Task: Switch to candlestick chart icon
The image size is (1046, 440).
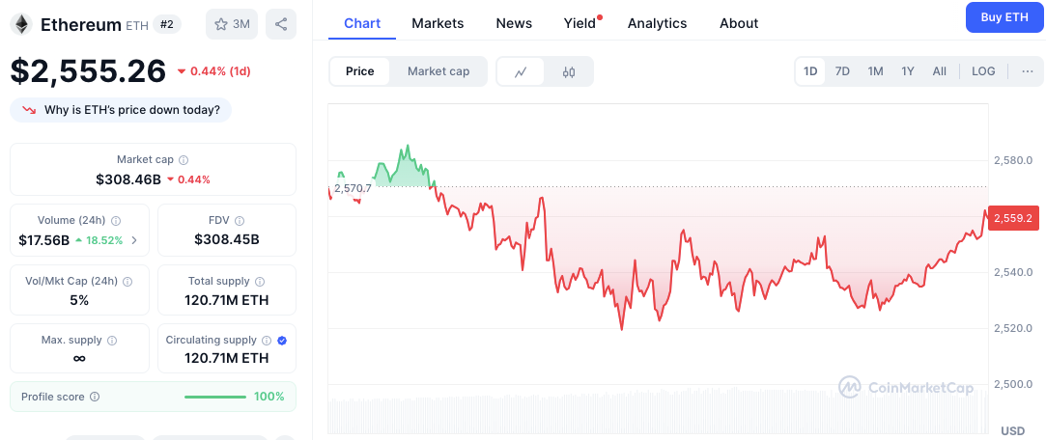Action: coord(568,72)
